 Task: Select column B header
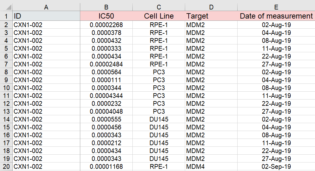coord(106,7)
